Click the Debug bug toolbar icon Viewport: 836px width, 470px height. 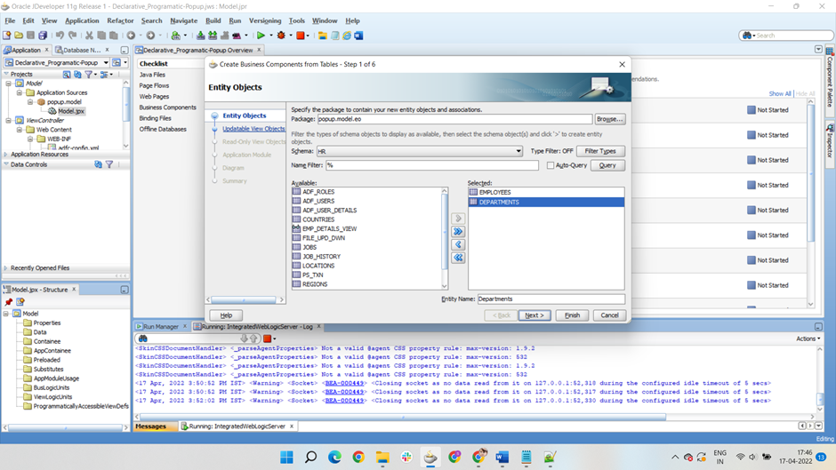[281, 36]
